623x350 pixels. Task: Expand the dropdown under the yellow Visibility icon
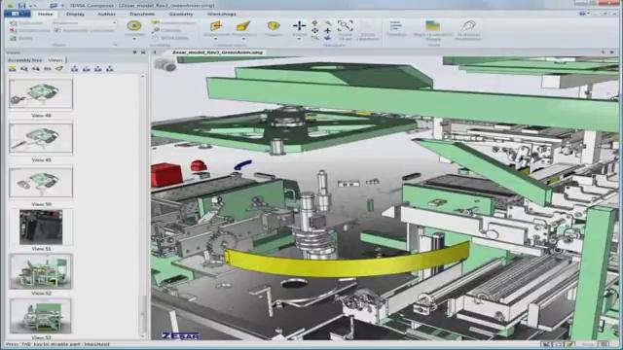[134, 39]
